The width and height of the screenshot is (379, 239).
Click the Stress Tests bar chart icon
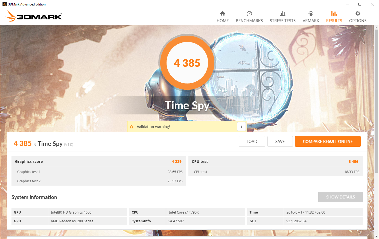[x=283, y=13]
